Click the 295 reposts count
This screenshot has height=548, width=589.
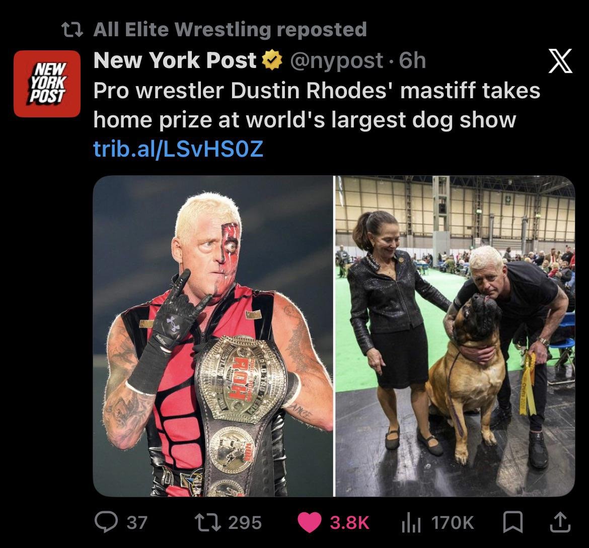click(245, 523)
